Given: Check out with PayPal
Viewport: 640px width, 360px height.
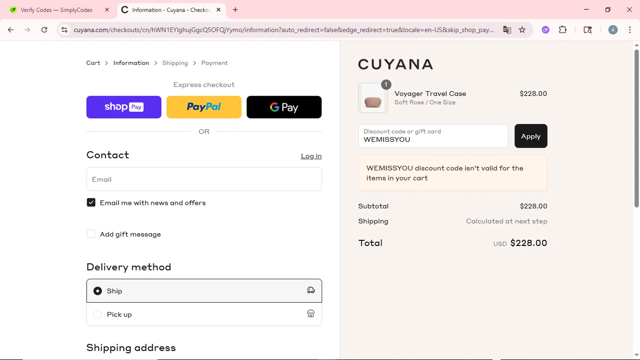Looking at the screenshot, I should coord(204,107).
